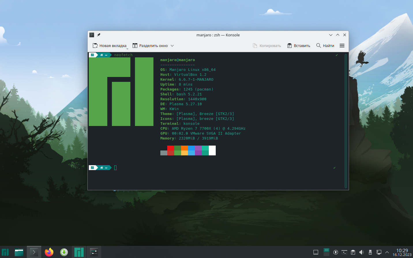Open the clipboard tray icon
This screenshot has height=258, width=413.
(x=353, y=252)
